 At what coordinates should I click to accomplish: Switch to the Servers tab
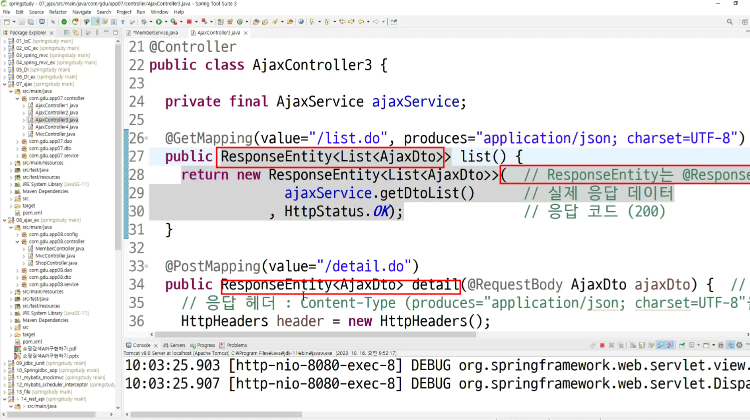[174, 345]
